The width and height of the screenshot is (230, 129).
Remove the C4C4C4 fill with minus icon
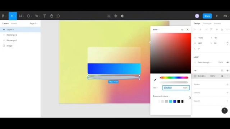click(x=227, y=76)
